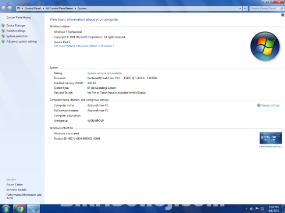This screenshot has height=213, width=285.
Task: Open Device Manager link
Action: click(16, 25)
